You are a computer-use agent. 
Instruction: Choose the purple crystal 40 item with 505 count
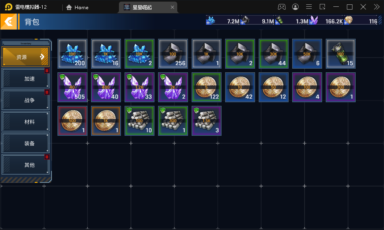tap(73, 87)
